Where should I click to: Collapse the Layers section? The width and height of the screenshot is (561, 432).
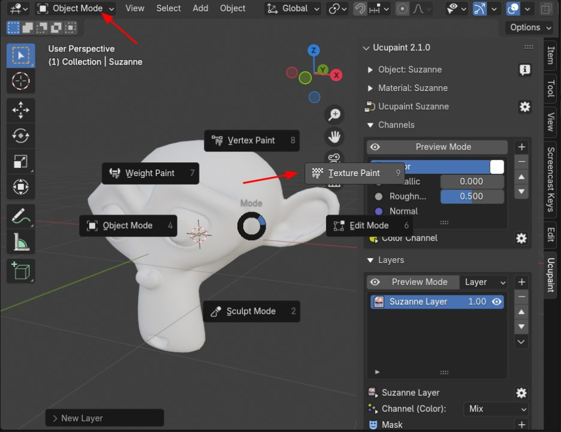click(x=370, y=261)
